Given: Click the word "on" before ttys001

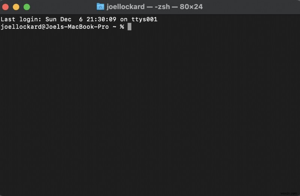Looking at the screenshot, I should point(124,19).
